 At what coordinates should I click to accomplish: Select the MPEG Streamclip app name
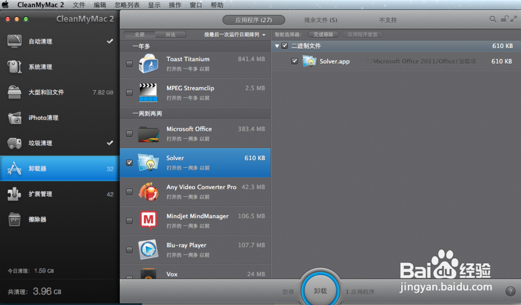tap(190, 88)
